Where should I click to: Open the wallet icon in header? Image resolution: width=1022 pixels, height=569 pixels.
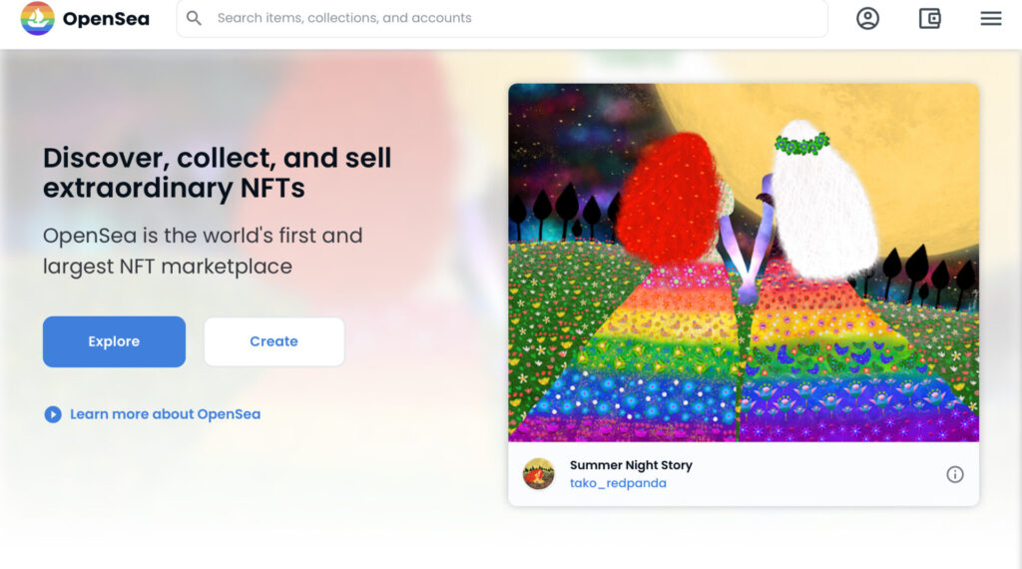pyautogui.click(x=929, y=18)
